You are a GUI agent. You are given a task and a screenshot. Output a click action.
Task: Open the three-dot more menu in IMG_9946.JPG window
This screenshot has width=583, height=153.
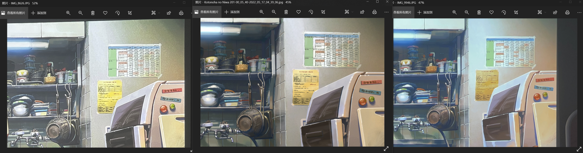point(579,12)
